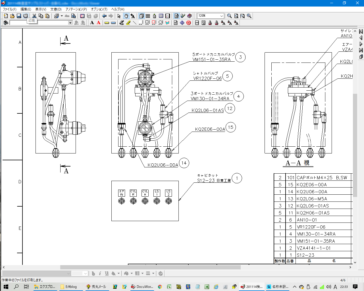The width and height of the screenshot is (364, 291).
Task: Click the zoom in magnifier icon
Action: (249, 16)
